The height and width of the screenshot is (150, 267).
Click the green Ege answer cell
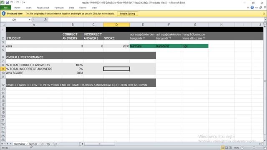coord(195,46)
